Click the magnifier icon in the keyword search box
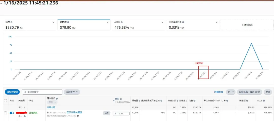Viewport: 274px width, 121px height. pos(25,92)
